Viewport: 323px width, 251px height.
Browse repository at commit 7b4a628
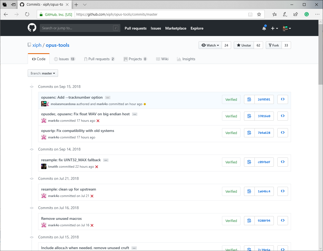tap(283, 133)
